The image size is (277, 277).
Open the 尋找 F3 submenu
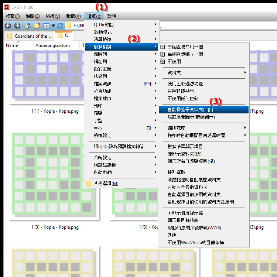[x=121, y=128]
